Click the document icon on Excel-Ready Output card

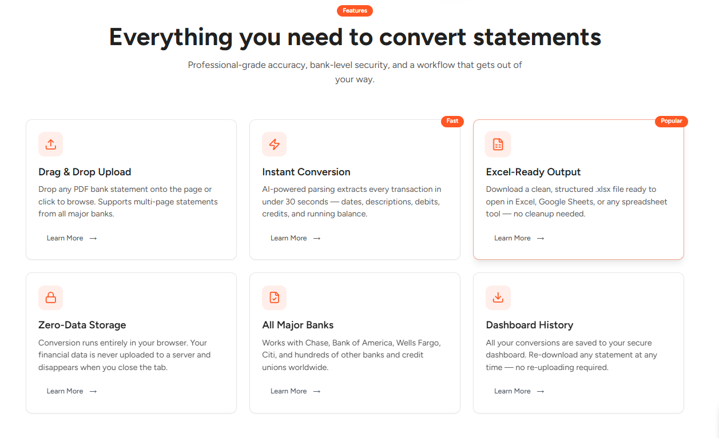498,144
